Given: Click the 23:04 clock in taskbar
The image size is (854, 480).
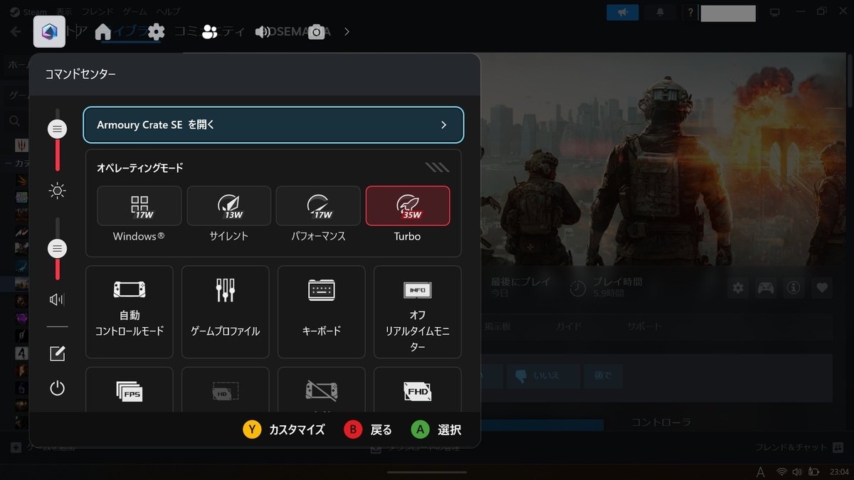Looking at the screenshot, I should [x=839, y=471].
